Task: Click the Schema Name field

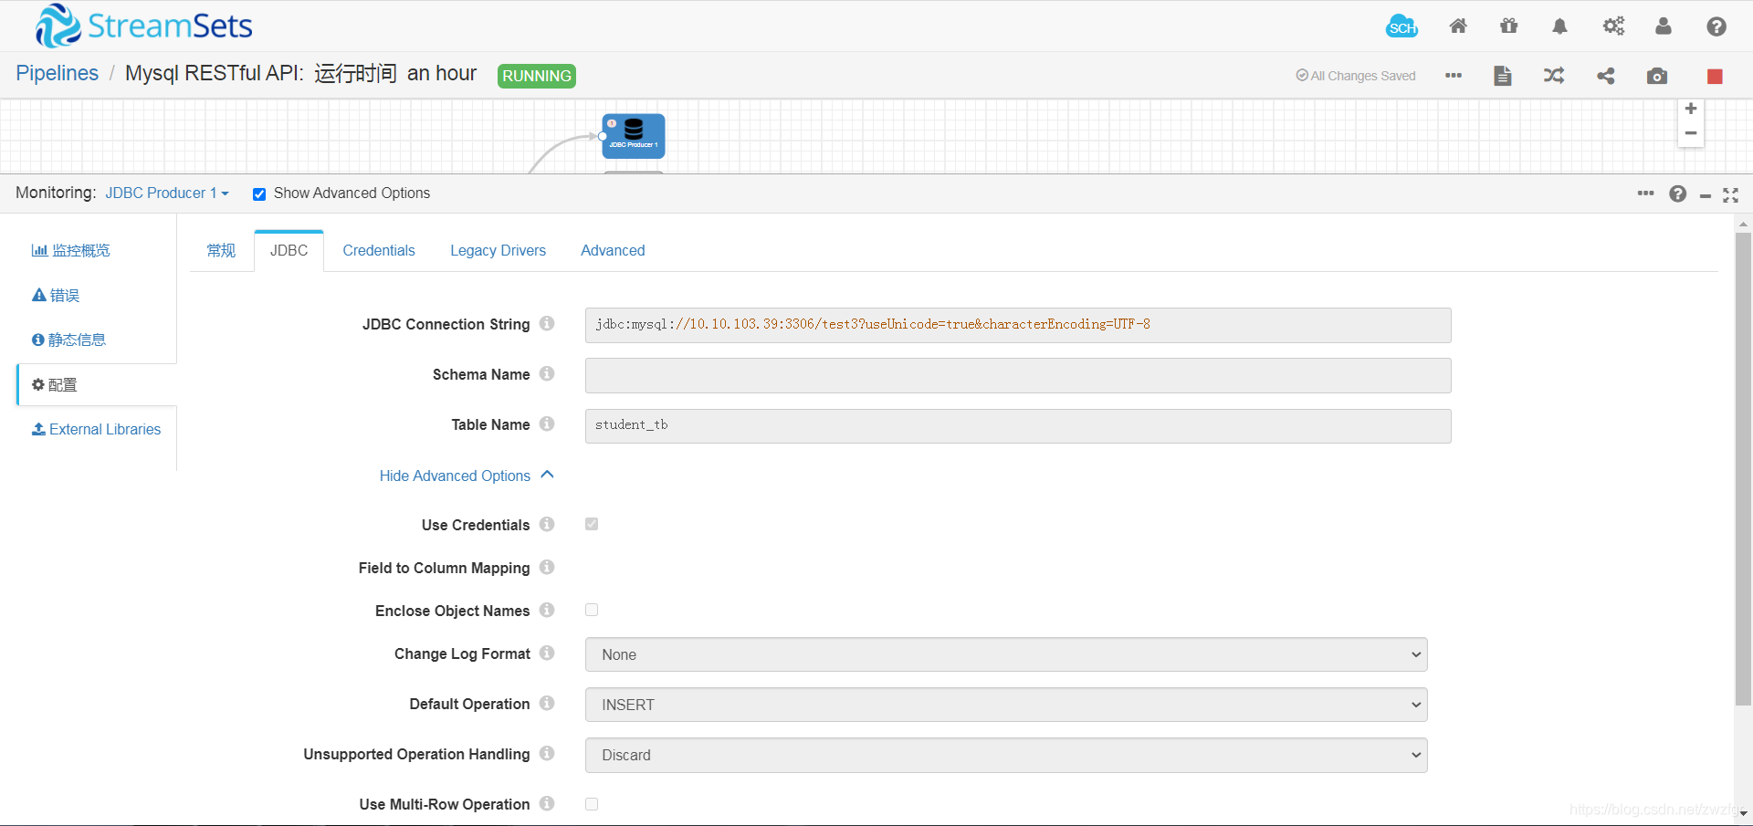Action: pos(1018,375)
